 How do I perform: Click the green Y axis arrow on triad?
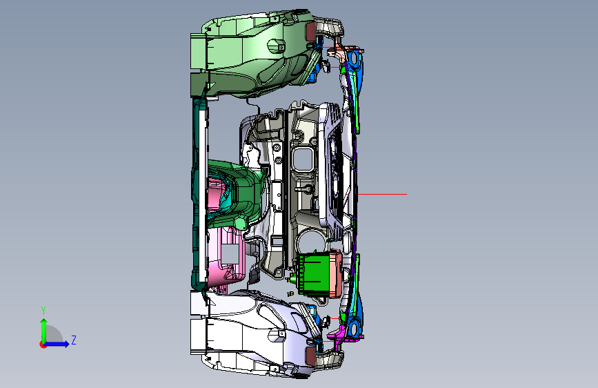coord(44,330)
